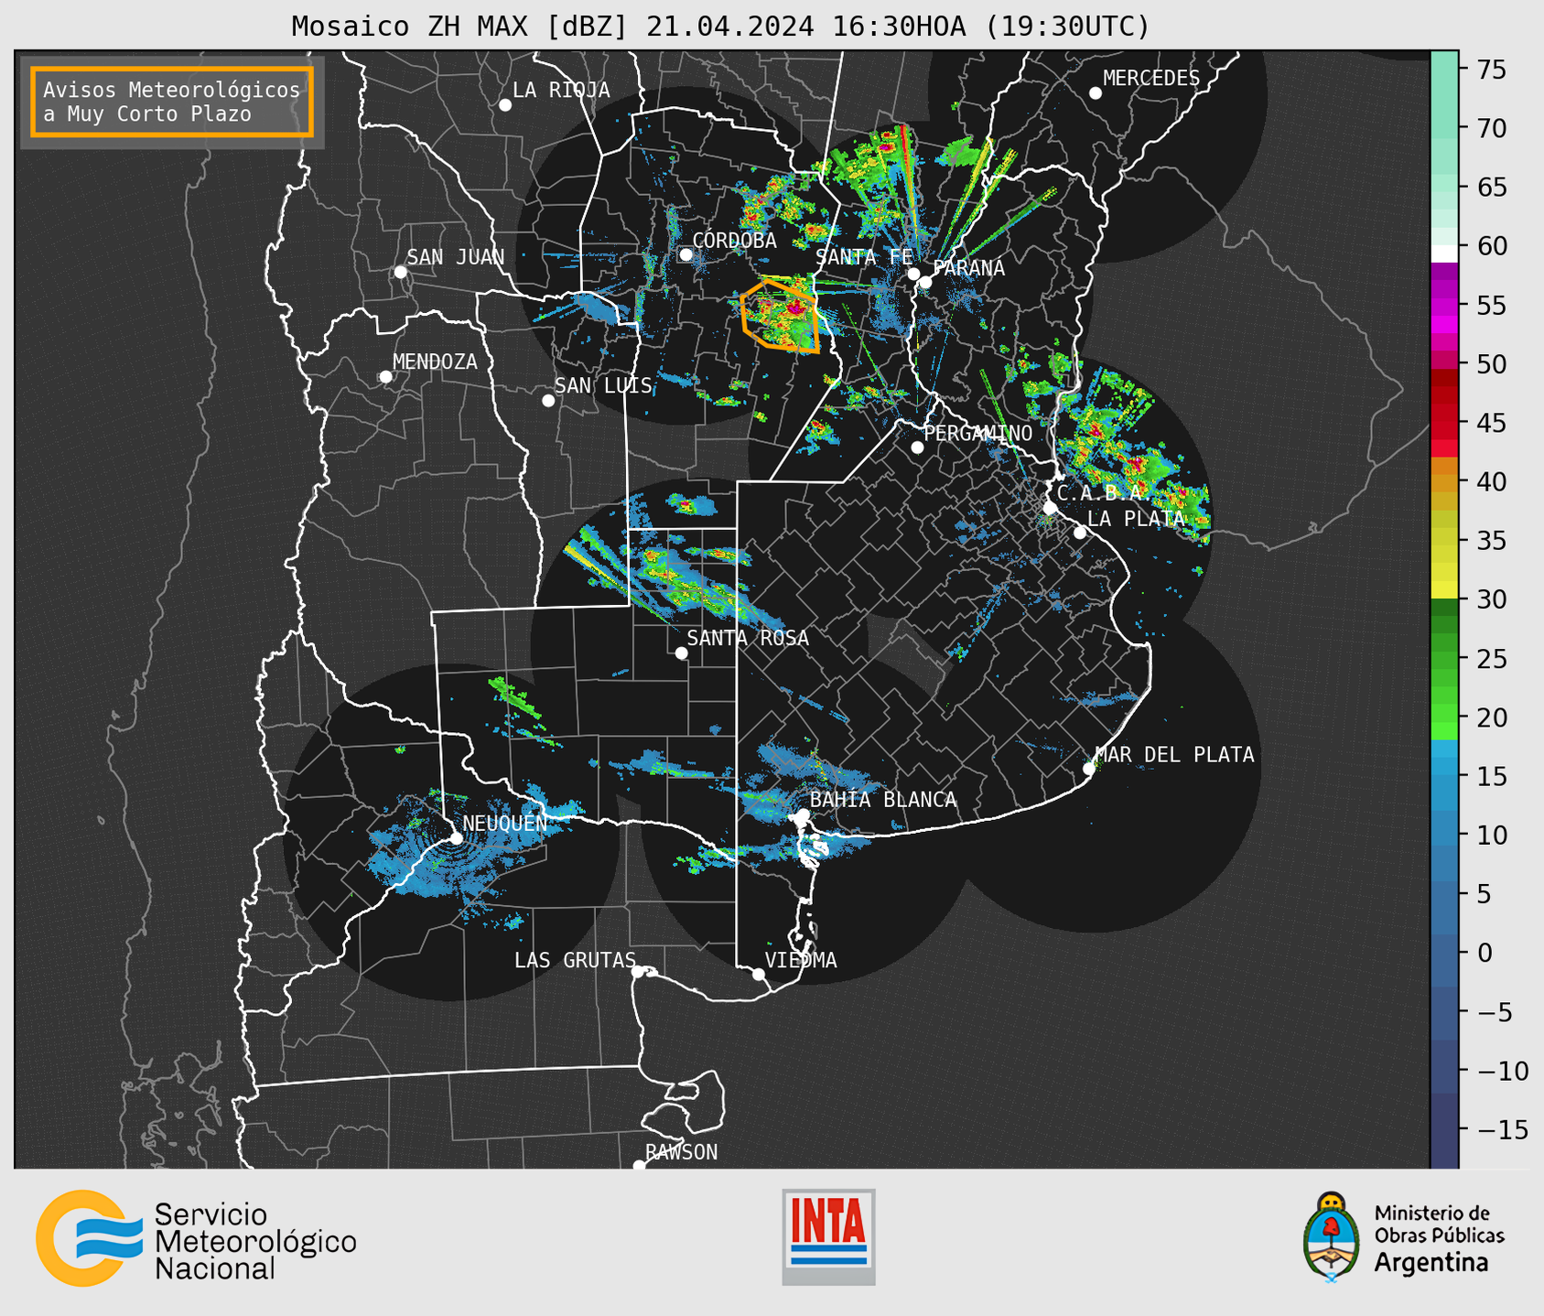1544x1316 pixels.
Task: Click the CÓRDOBA city marker dot
Action: [686, 254]
